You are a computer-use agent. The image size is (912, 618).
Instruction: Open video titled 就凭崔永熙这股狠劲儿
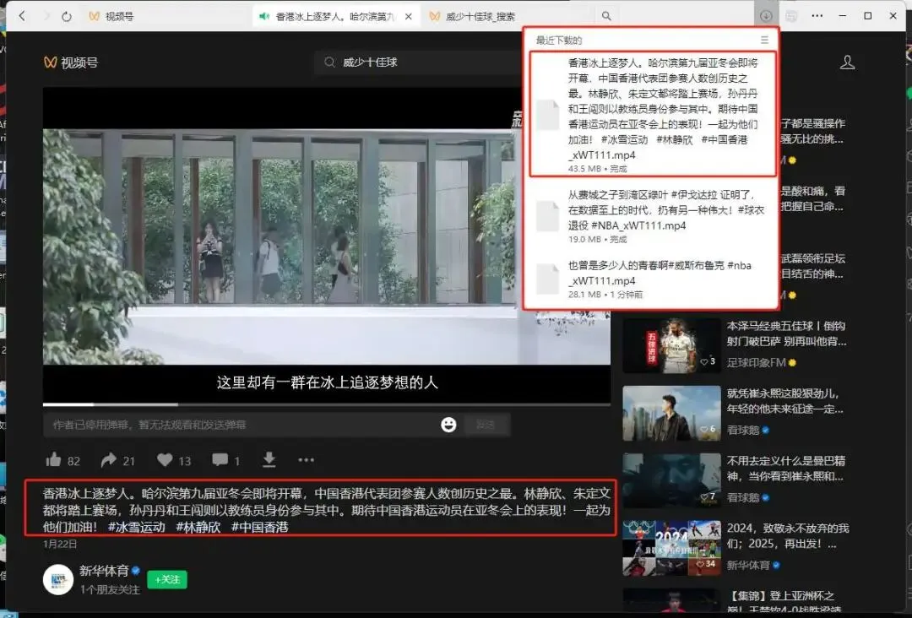point(785,401)
